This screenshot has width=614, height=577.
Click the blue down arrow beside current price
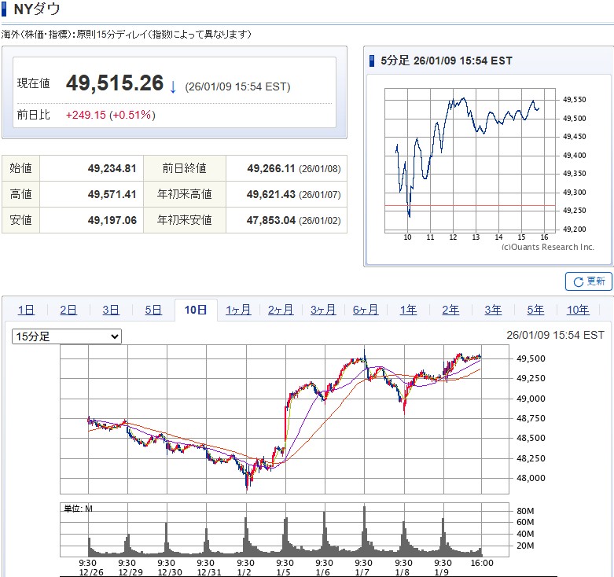coord(173,86)
